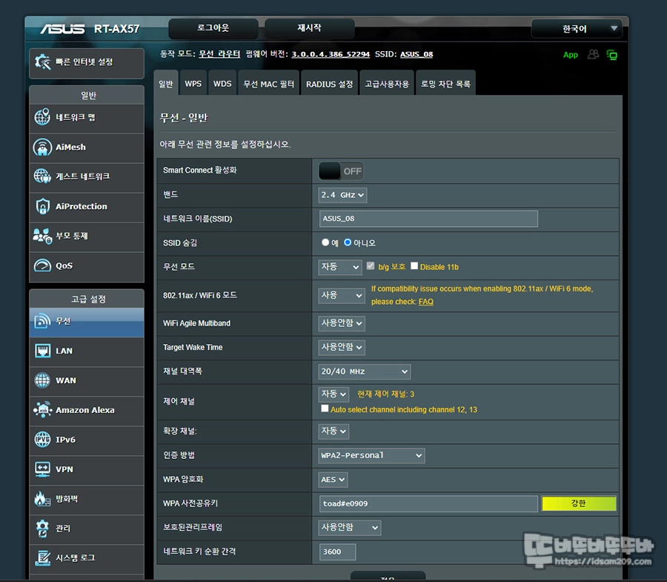This screenshot has width=667, height=582.
Task: Switch to the 고급사용자용 tab
Action: click(x=387, y=83)
